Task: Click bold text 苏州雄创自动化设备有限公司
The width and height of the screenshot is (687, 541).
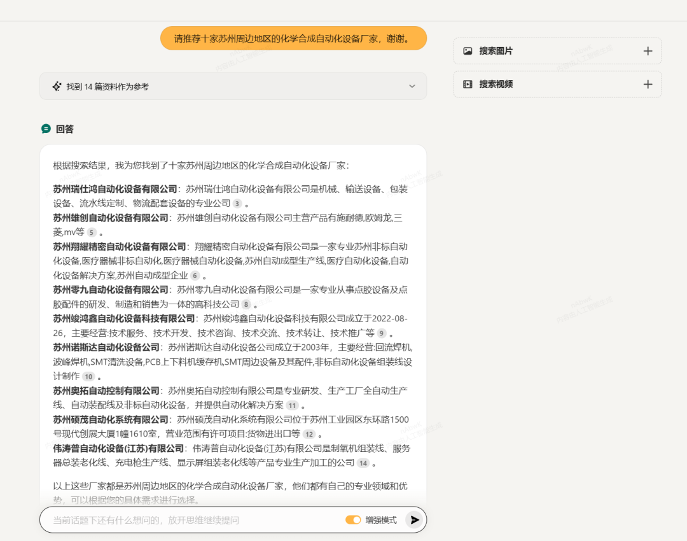Action: [111, 218]
